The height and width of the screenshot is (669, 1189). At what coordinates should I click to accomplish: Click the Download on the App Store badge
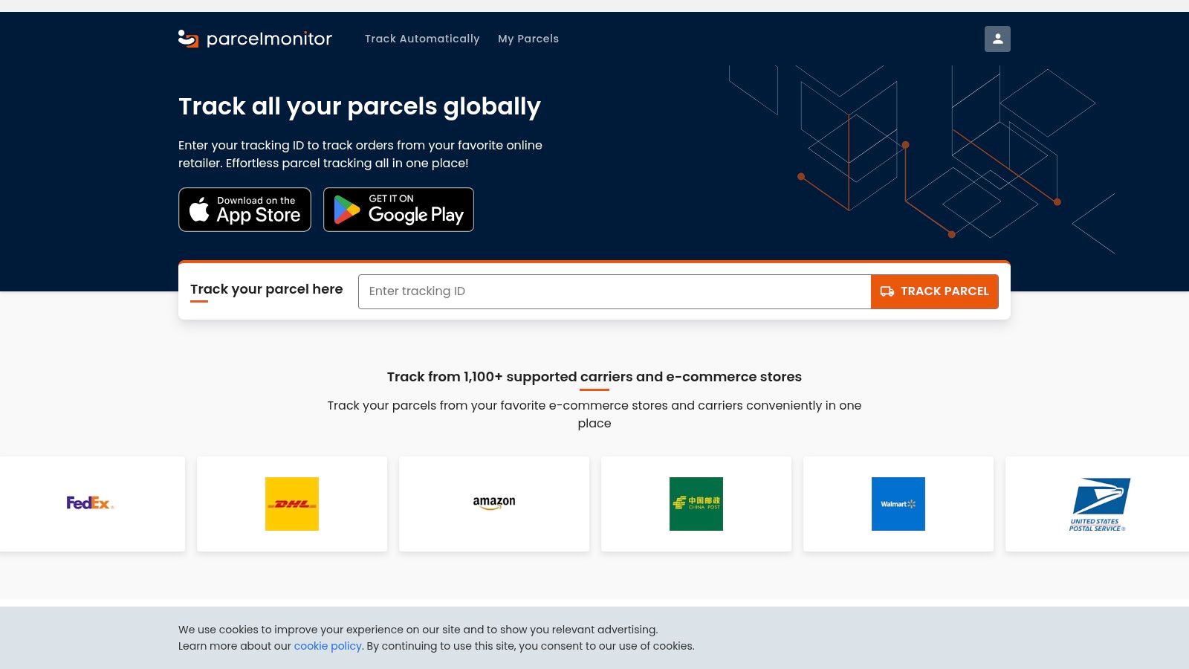[x=244, y=210]
